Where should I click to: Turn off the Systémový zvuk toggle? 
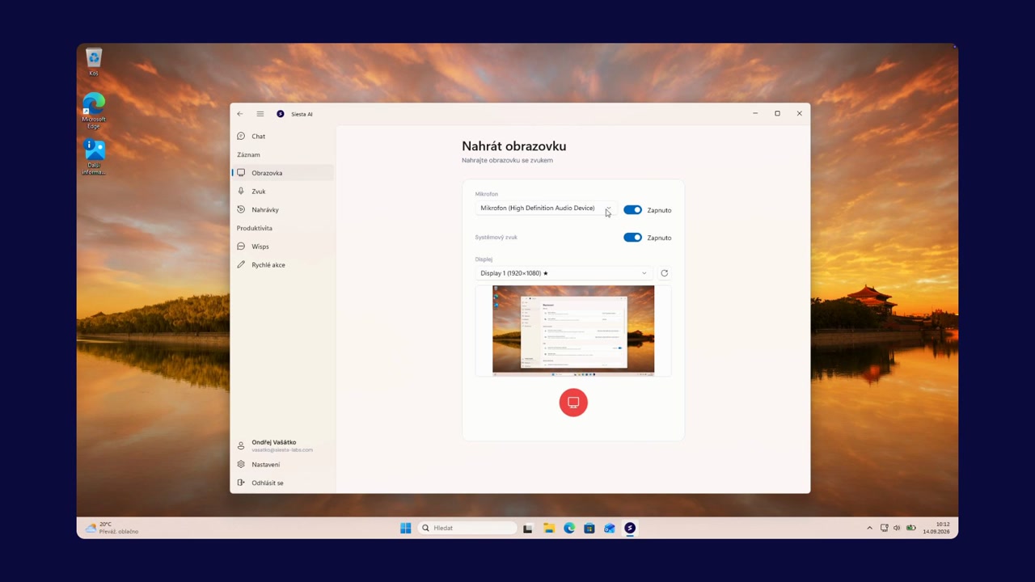pos(632,238)
